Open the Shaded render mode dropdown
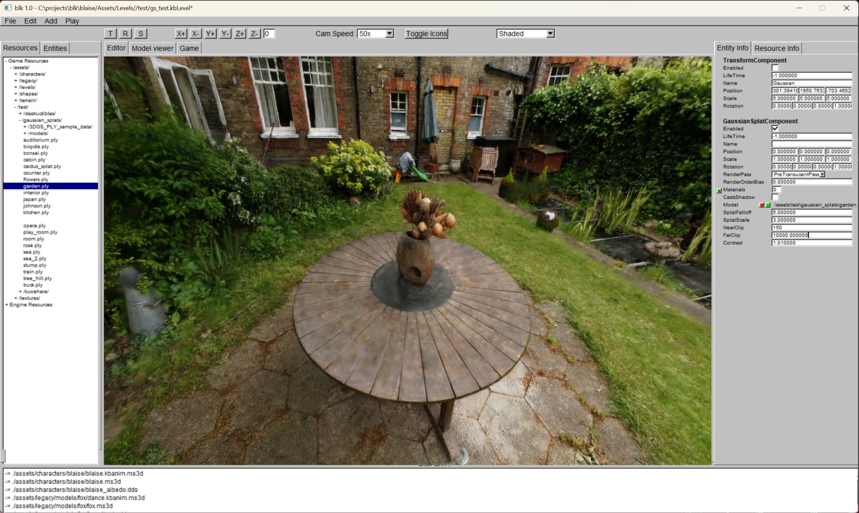This screenshot has height=513, width=859. click(x=550, y=34)
